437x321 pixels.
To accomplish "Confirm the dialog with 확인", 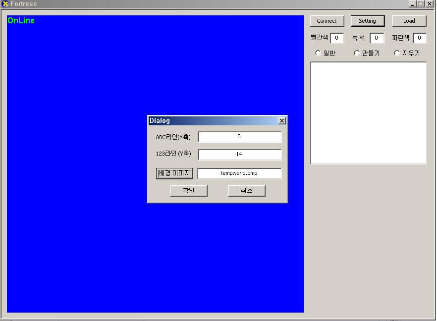I will 189,191.
